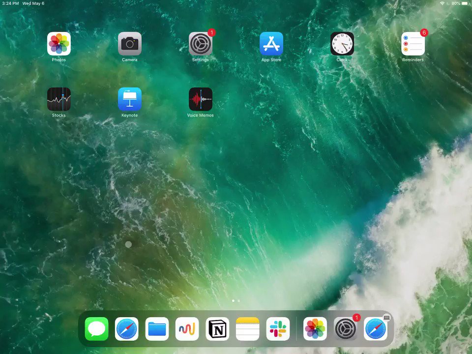The height and width of the screenshot is (354, 472).
Task: Open the App Store
Action: click(271, 44)
